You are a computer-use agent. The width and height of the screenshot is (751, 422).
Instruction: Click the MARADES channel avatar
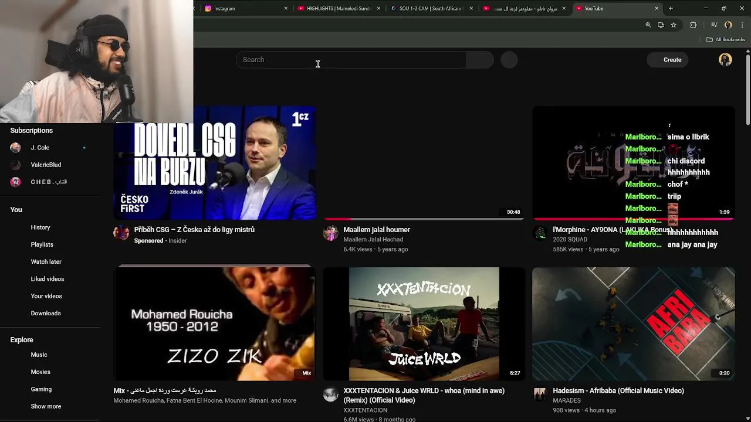(x=540, y=394)
